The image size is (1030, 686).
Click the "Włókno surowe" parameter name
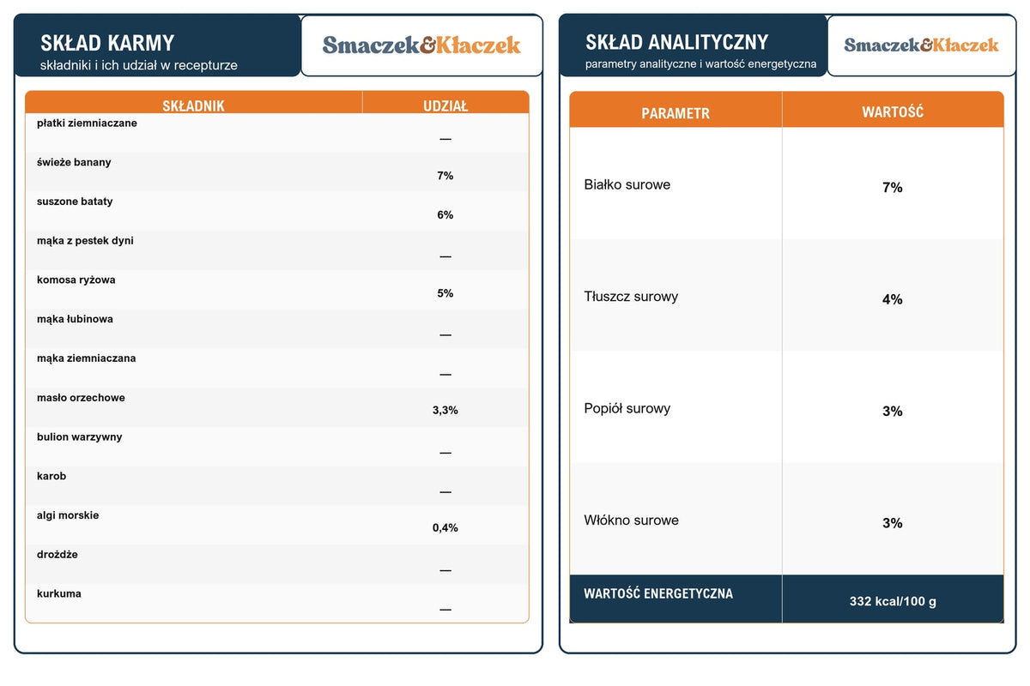tap(631, 520)
